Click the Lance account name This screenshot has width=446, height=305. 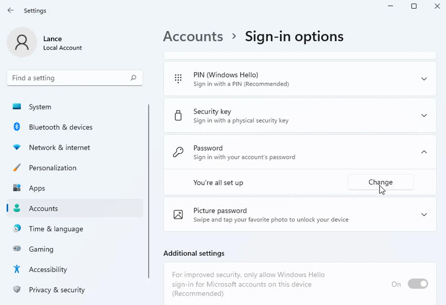(x=52, y=39)
